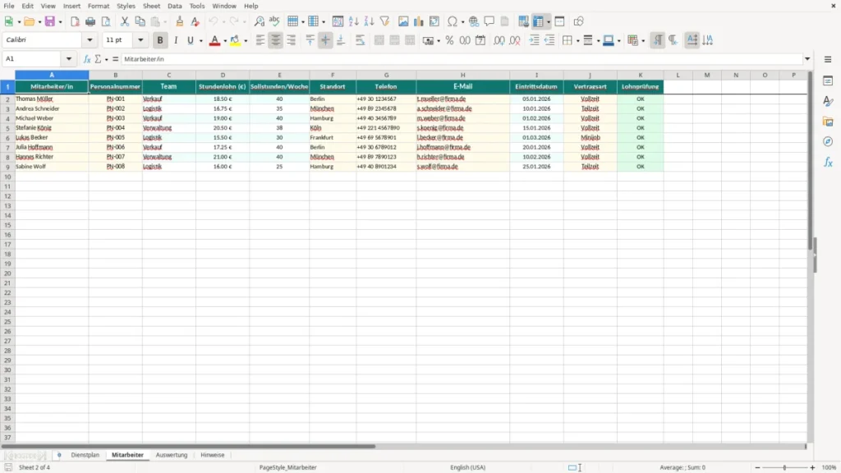Switch to the Hinweise sheet tab
Screen dimensions: 841x473
[x=213, y=455]
